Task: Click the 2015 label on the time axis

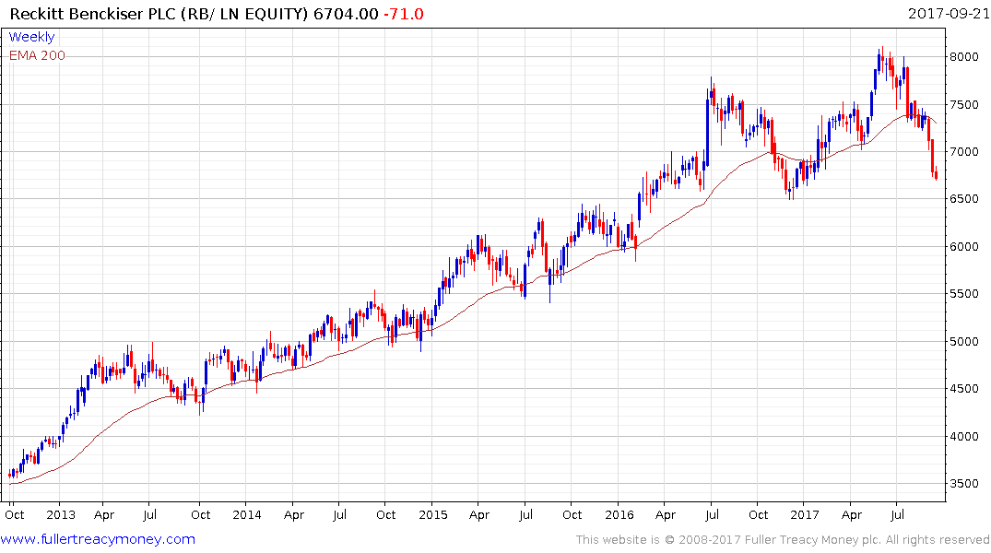Action: [x=433, y=514]
